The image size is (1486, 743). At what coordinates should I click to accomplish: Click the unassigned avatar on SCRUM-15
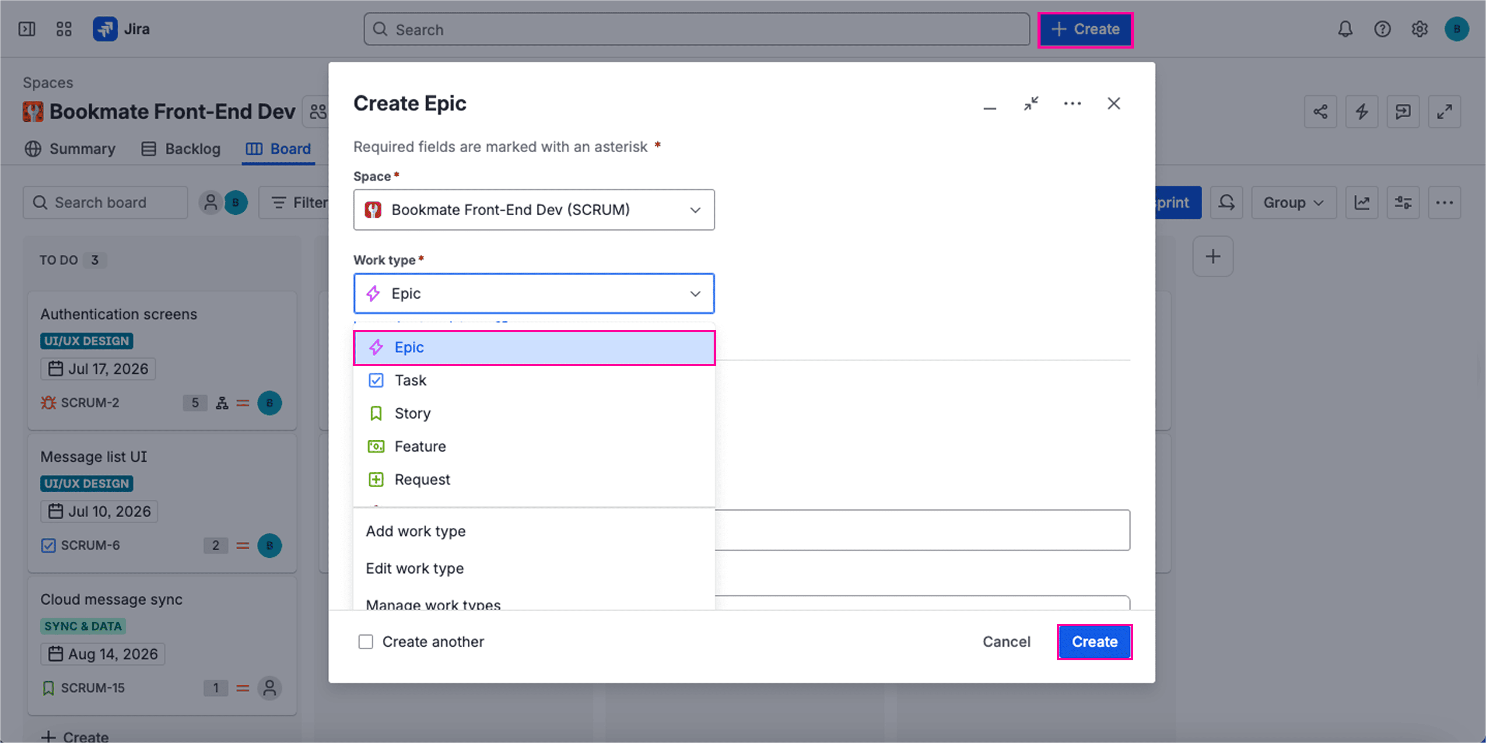click(270, 687)
